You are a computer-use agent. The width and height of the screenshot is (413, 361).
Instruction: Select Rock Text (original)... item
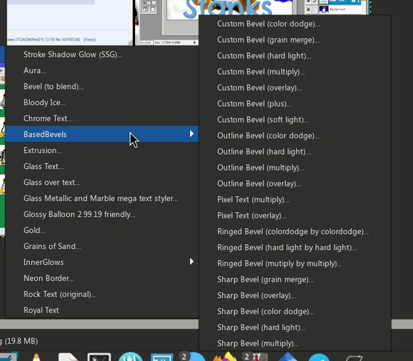[x=102, y=294]
